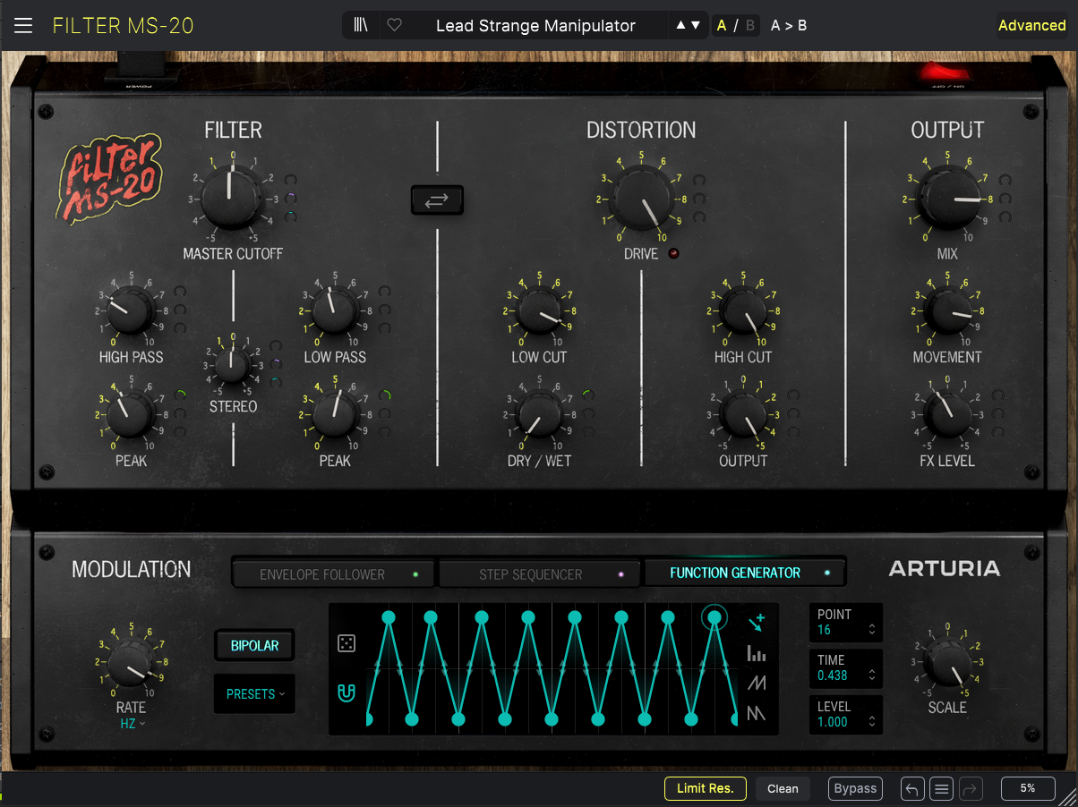Open the edit history list icon
This screenshot has width=1078, height=807.
point(941,788)
